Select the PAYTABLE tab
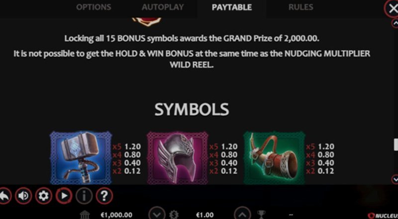 pos(232,7)
